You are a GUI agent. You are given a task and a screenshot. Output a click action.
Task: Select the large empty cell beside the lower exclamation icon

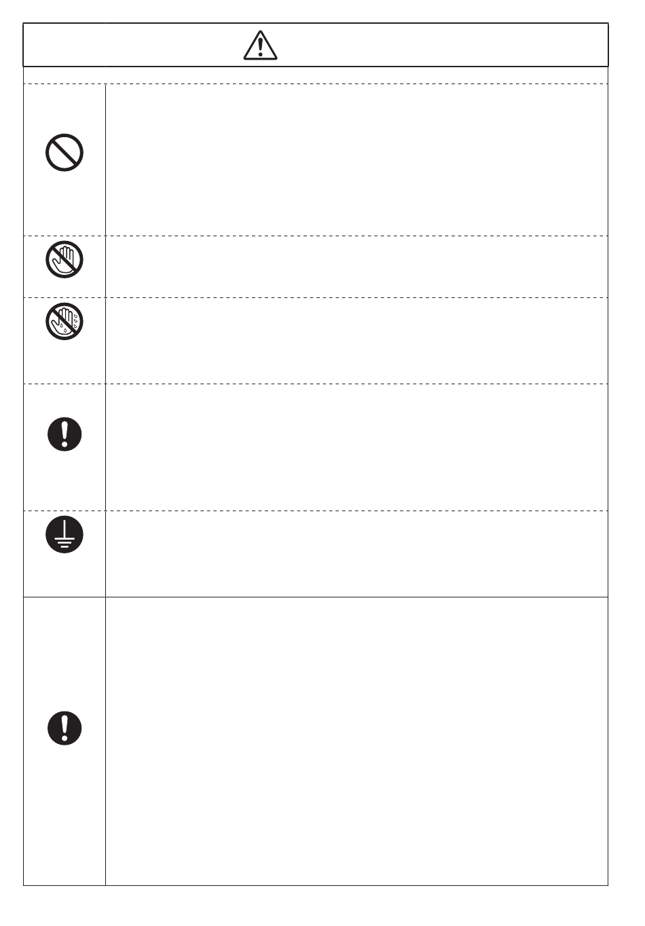[x=356, y=741]
